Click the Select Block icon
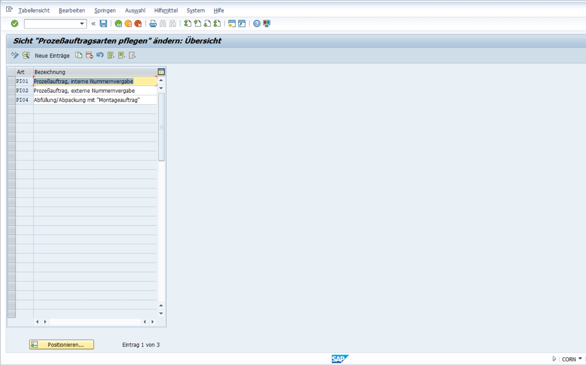This screenshot has height=365, width=586. [121, 55]
